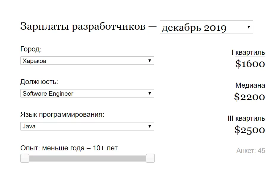Click the arrow icon on the Java selector
Viewport: 279px width, 178px height.
pos(150,126)
